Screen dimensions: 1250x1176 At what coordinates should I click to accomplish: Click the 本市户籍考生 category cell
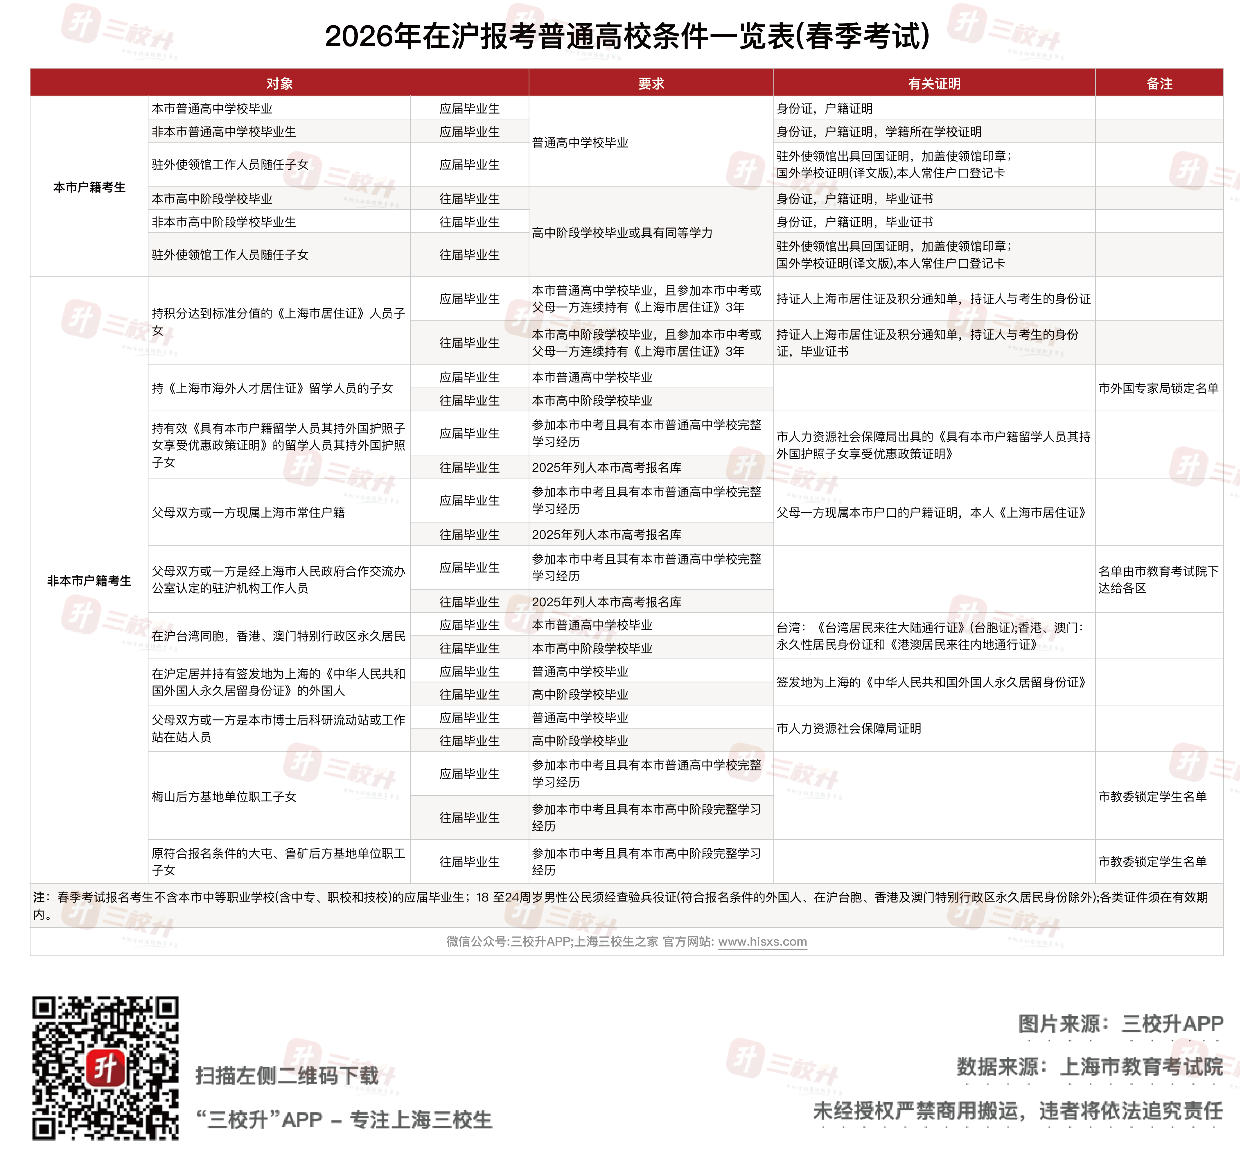89,187
